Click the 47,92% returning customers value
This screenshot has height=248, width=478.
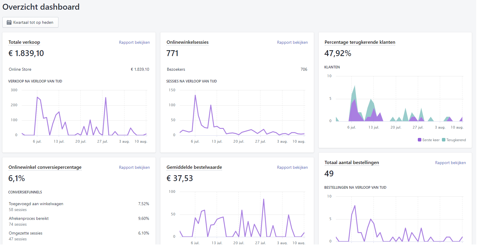coord(338,53)
